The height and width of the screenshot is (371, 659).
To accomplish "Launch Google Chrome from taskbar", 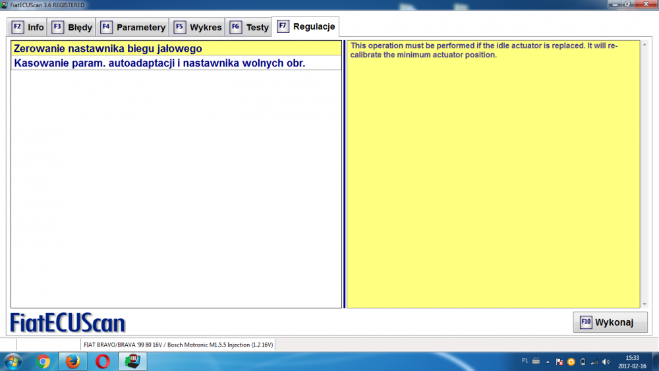I will 43,361.
